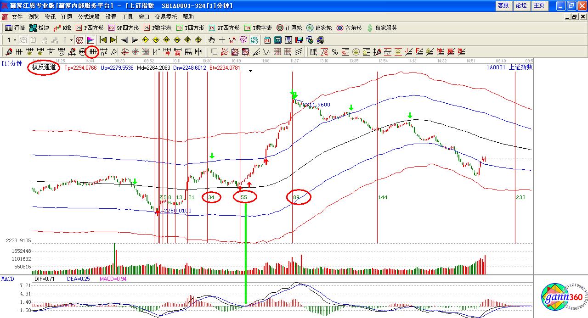Toggle the 极 indicator toolbar button
The height and width of the screenshot is (318, 588).
79,40
